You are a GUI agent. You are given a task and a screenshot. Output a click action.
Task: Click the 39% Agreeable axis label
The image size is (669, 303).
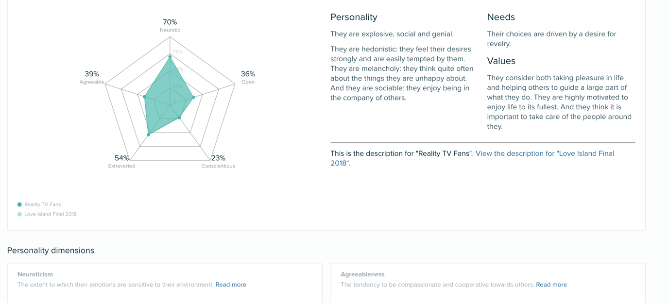pyautogui.click(x=92, y=74)
